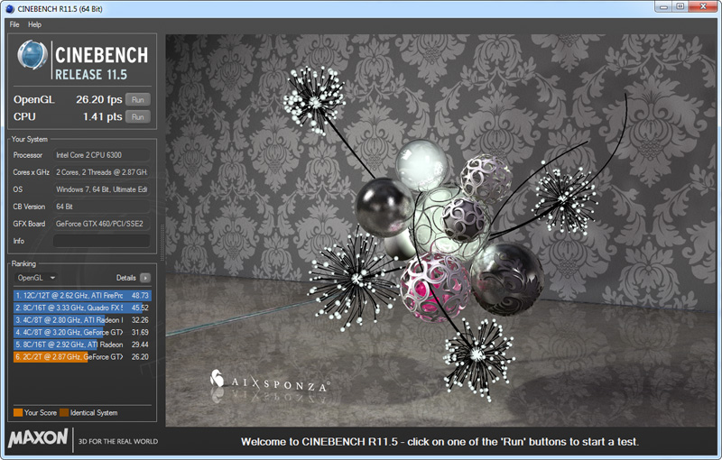The height and width of the screenshot is (460, 722).
Task: Click the orange Your Score legend swatch
Action: (18, 412)
